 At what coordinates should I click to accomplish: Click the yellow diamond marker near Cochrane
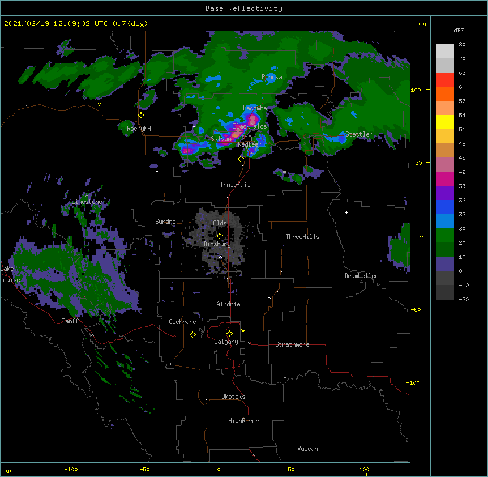pyautogui.click(x=192, y=334)
